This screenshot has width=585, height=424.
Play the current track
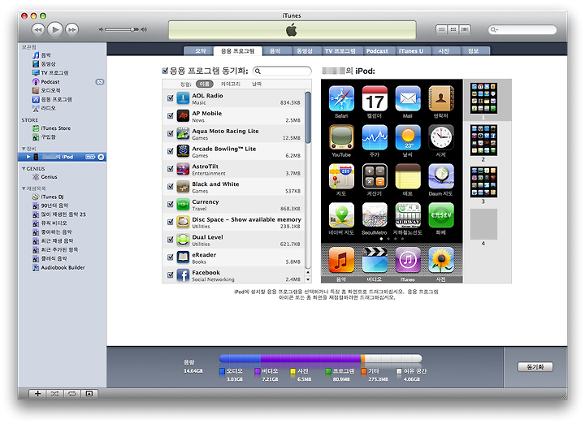click(55, 29)
